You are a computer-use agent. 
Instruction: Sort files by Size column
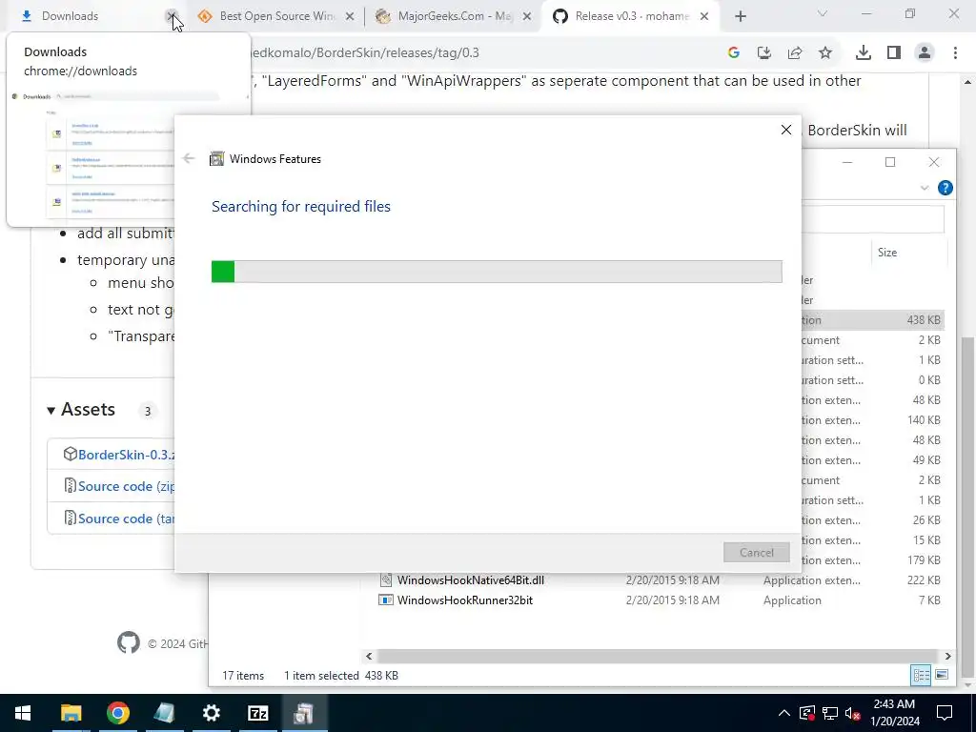point(887,252)
